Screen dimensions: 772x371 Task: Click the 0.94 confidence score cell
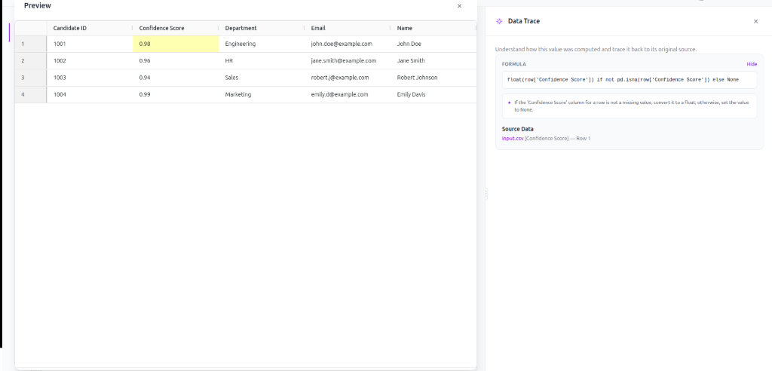coord(176,78)
